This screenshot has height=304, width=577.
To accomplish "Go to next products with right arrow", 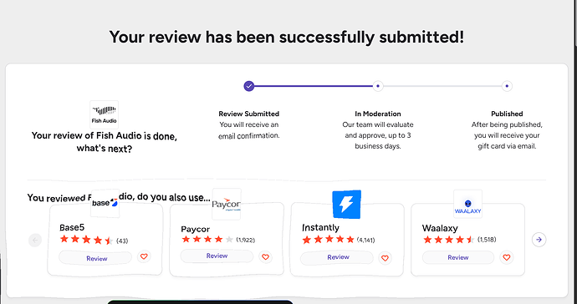I will pos(539,240).
